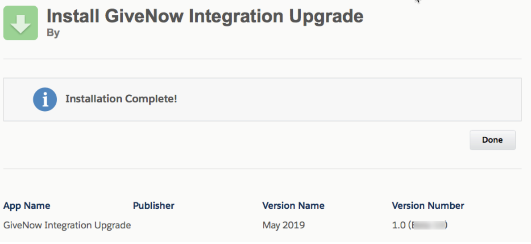Select the Version Name column header

(293, 206)
